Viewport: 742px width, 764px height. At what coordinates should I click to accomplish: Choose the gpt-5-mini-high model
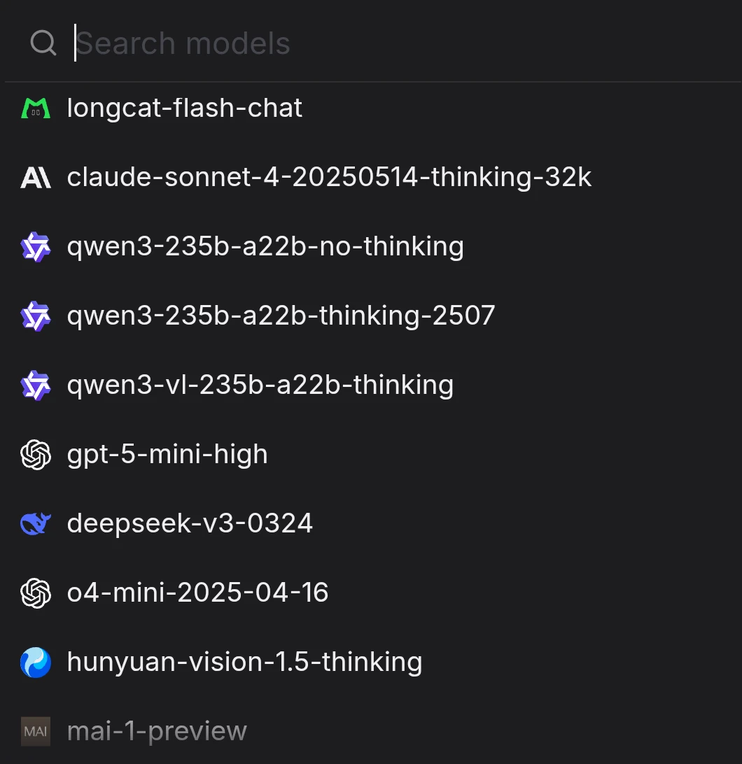click(x=167, y=455)
